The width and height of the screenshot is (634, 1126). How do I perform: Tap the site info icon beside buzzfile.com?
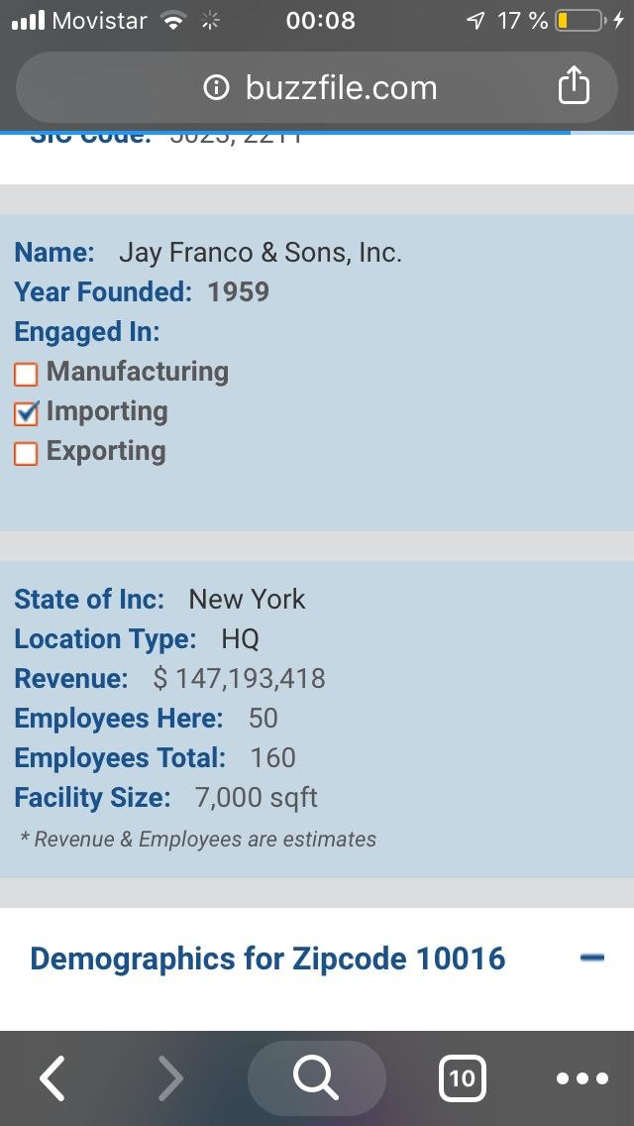coord(215,88)
